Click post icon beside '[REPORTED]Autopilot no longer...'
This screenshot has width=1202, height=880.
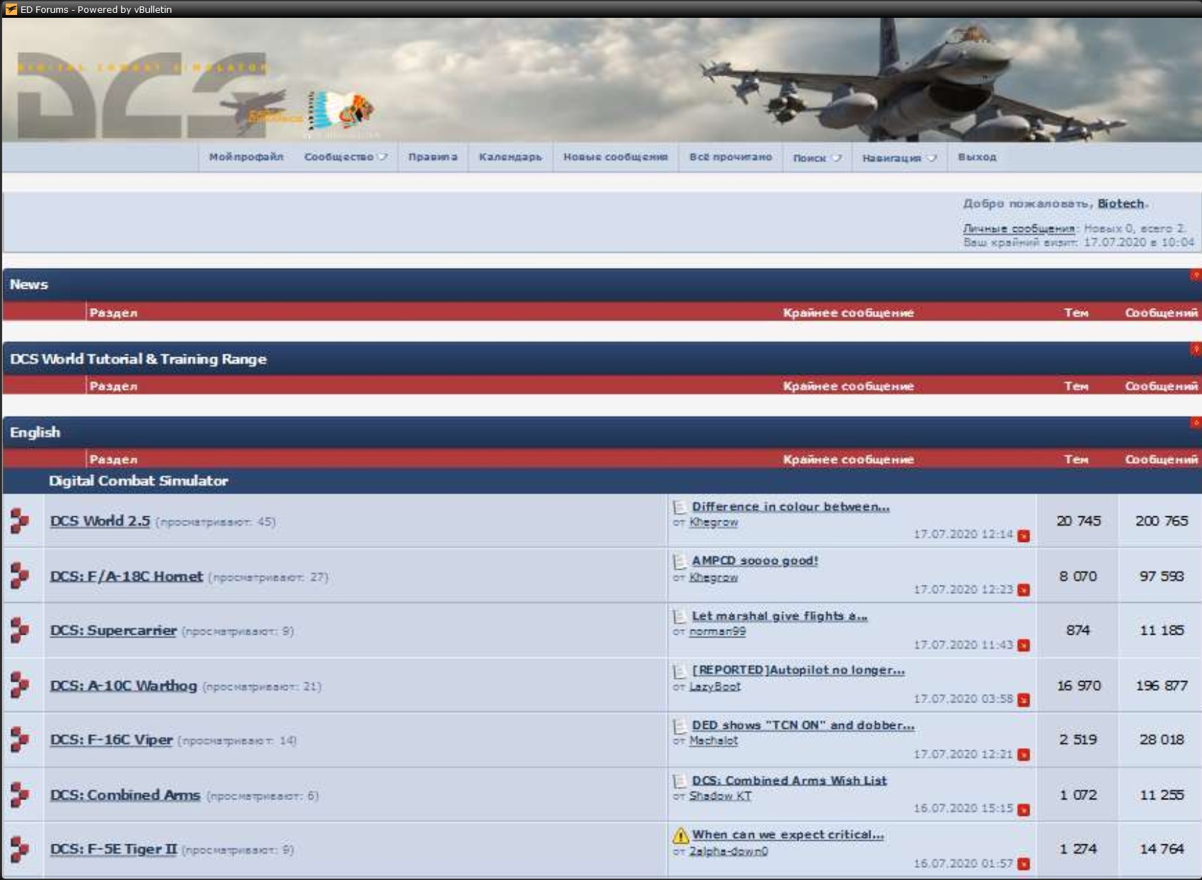680,670
